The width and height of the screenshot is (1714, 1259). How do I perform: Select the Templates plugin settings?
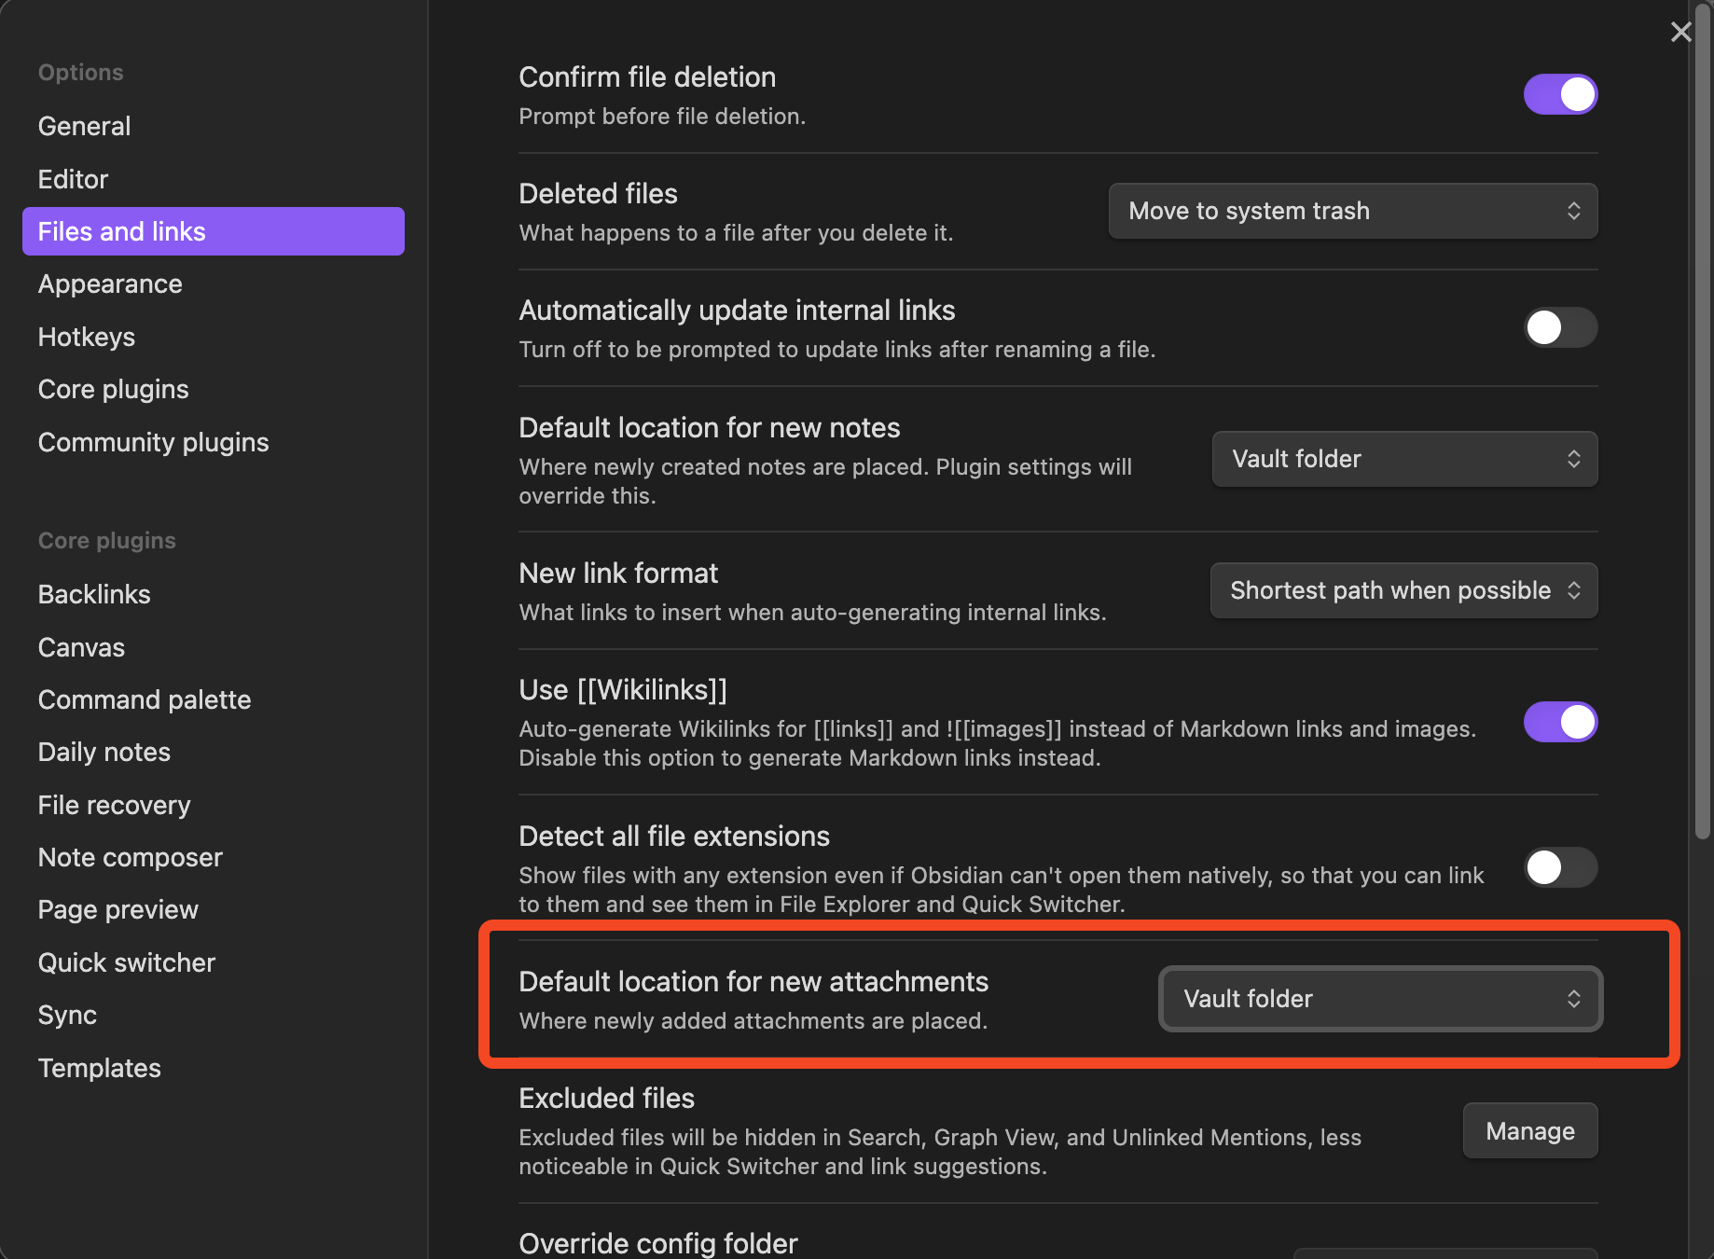[100, 1068]
